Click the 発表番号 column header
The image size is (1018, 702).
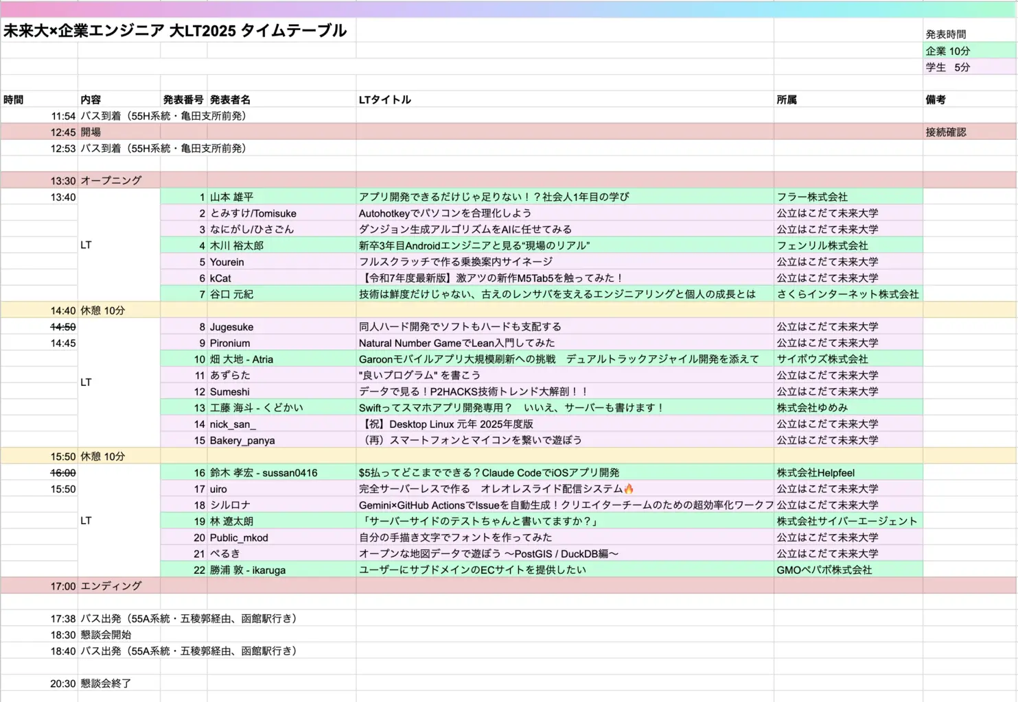pyautogui.click(x=183, y=99)
